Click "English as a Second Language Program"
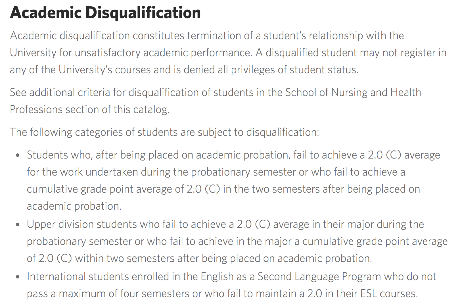The image size is (460, 304). click(x=291, y=277)
